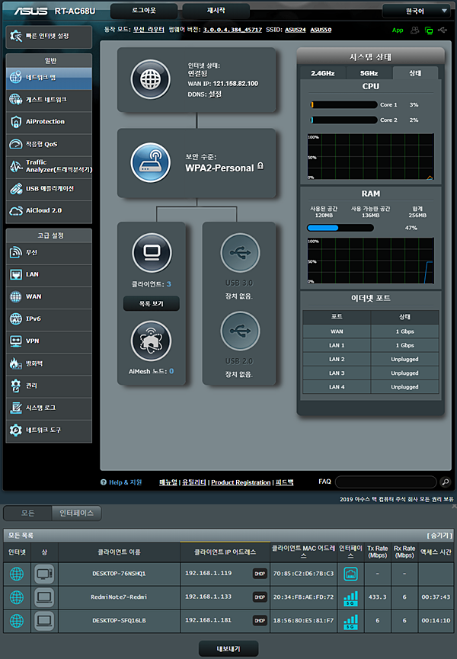Open the network client status header icon
The height and width of the screenshot is (659, 457).
[428, 30]
